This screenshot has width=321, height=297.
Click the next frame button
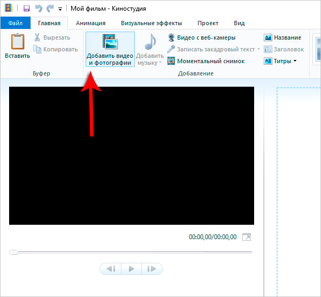(x=152, y=269)
